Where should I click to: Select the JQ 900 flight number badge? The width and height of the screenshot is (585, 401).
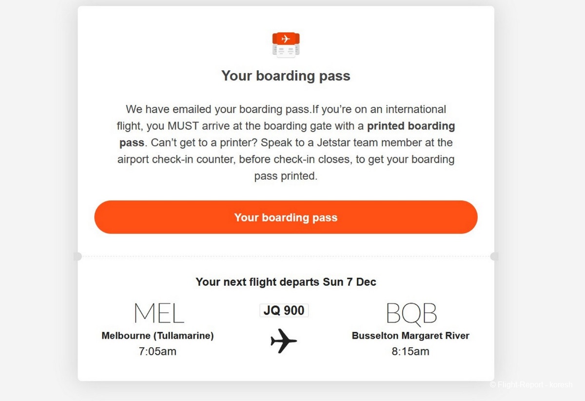click(x=284, y=310)
